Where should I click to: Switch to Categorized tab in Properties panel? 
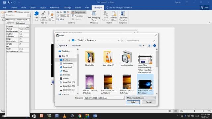click(x=21, y=23)
